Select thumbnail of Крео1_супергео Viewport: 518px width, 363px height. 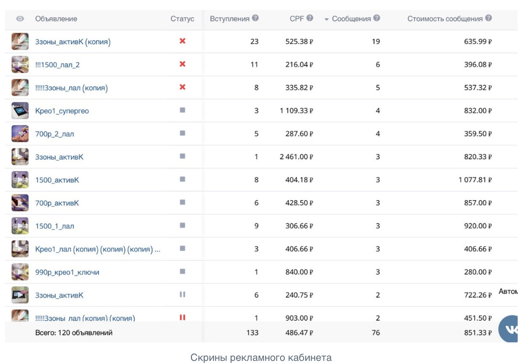click(20, 110)
